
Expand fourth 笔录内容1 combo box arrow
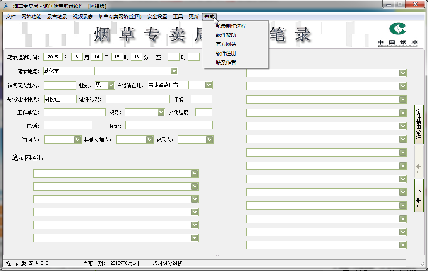pos(195,212)
